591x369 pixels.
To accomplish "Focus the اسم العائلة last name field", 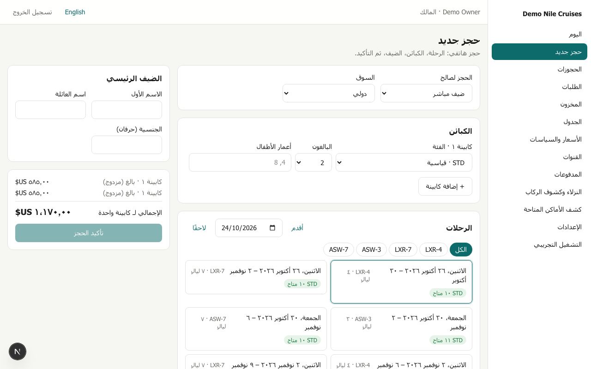I will click(50, 110).
